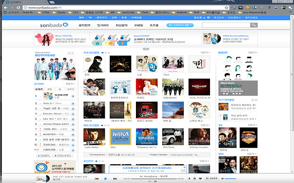Skip to previous track in player bar
The width and height of the screenshot is (294, 183).
tap(96, 178)
